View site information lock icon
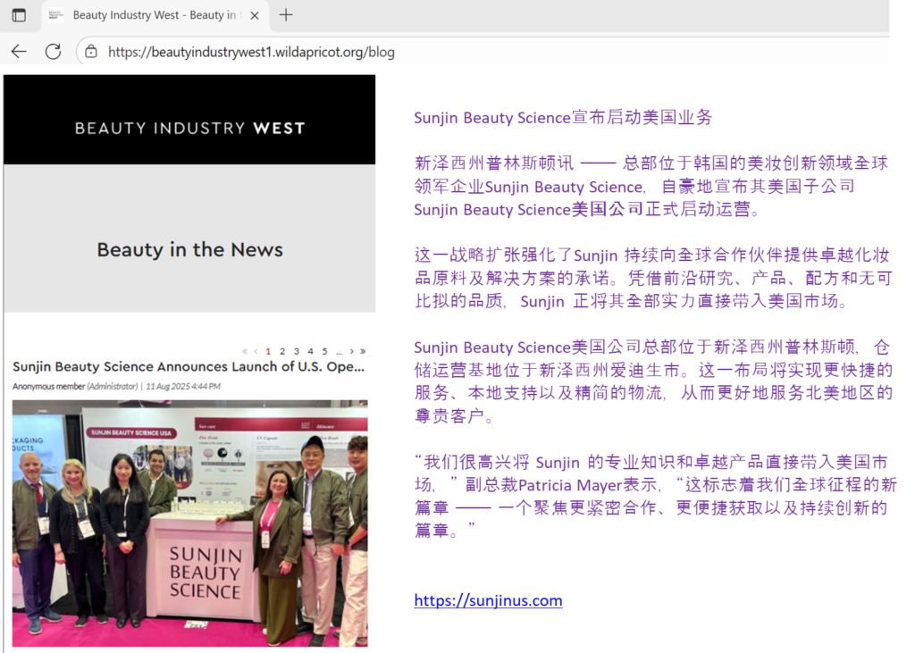The height and width of the screenshot is (653, 915). (91, 52)
